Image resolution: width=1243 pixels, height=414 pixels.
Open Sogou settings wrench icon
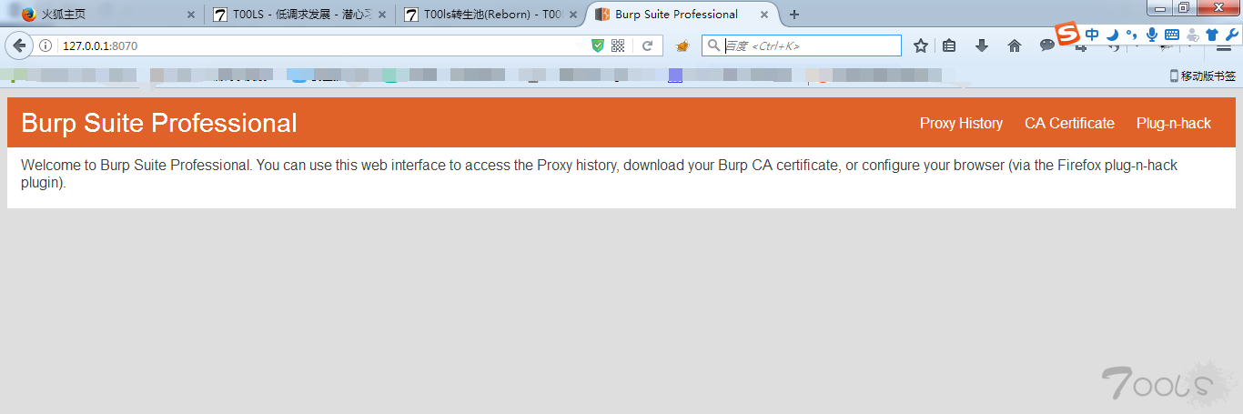click(x=1231, y=35)
